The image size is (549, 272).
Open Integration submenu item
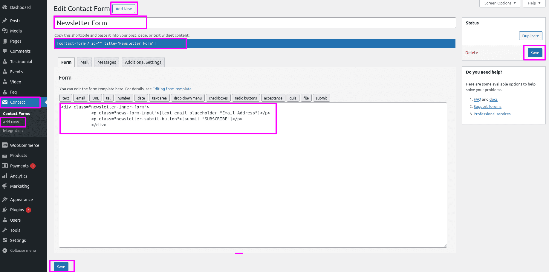click(13, 130)
